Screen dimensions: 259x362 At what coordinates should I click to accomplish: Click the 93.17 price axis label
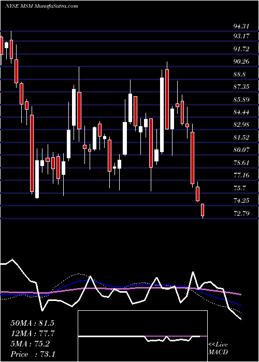tap(241, 36)
